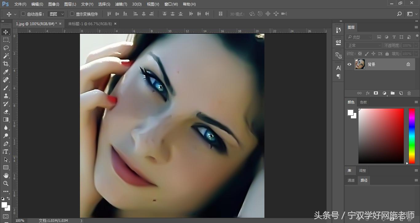Add a layer mask from the Layers panel

[376, 93]
